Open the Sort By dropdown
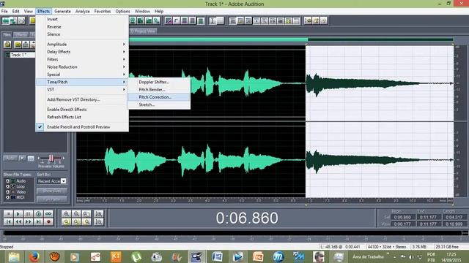This screenshot has width=469, height=263. point(64,181)
